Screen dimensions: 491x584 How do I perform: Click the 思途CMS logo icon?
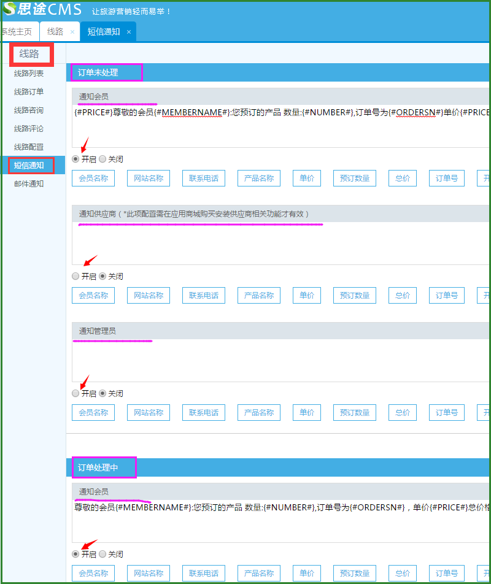click(9, 10)
